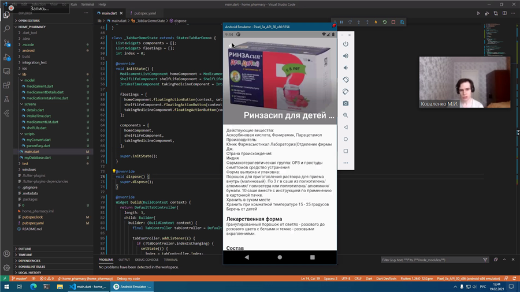
Task: Pause the debug session
Action: tap(341, 22)
